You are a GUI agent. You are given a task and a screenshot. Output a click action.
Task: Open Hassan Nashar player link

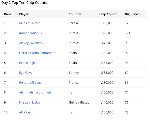coord(30,102)
